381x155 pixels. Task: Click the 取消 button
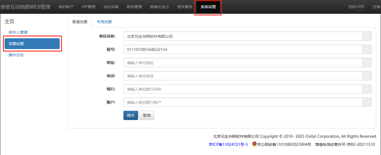(147, 115)
